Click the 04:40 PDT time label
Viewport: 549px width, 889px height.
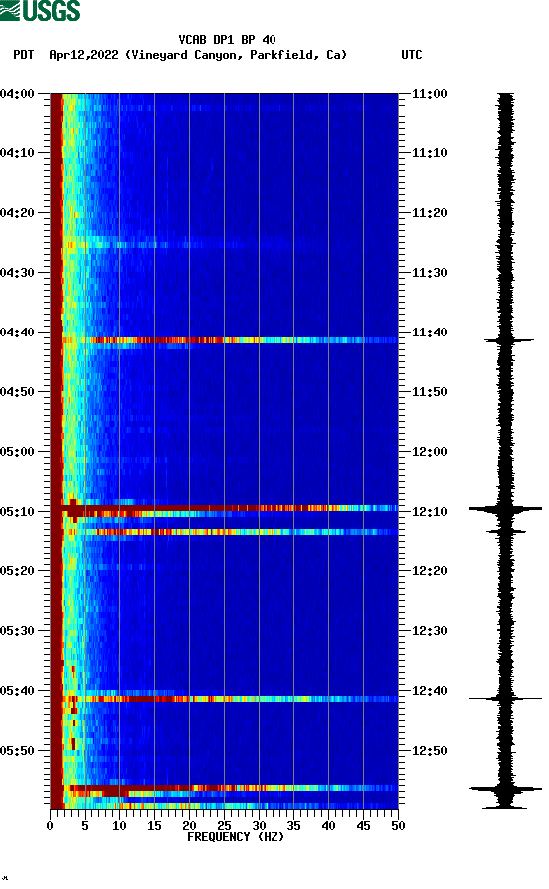coord(17,333)
